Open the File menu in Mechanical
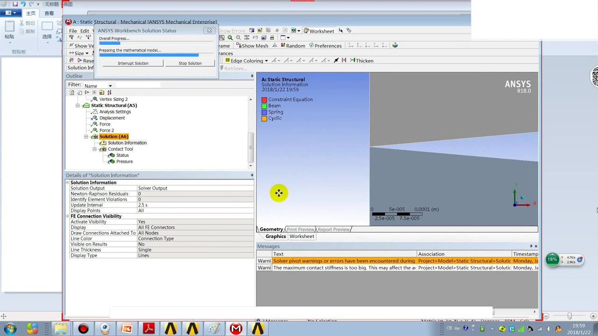The height and width of the screenshot is (336, 598). [73, 31]
